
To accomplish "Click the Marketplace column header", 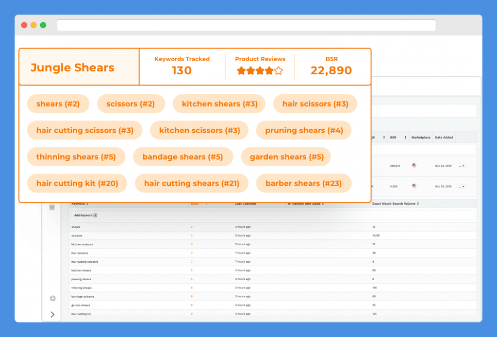I will click(421, 137).
